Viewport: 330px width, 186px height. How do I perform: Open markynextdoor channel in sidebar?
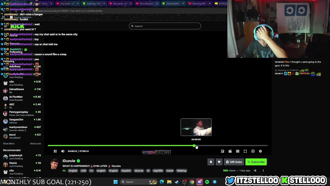pyautogui.click(x=22, y=129)
